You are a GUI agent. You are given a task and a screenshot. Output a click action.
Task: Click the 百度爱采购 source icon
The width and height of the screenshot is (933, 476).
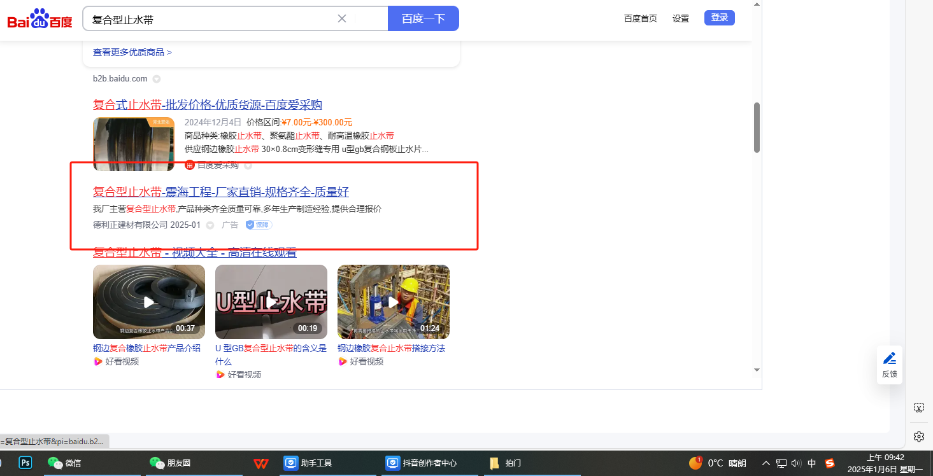[x=189, y=165]
